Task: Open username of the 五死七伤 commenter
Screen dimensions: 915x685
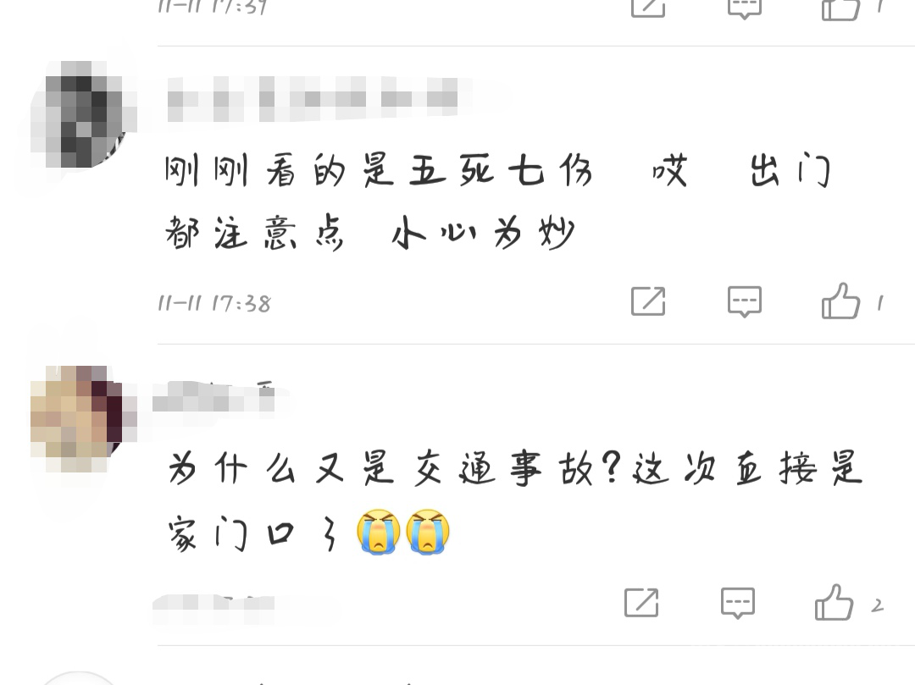Action: [312, 99]
